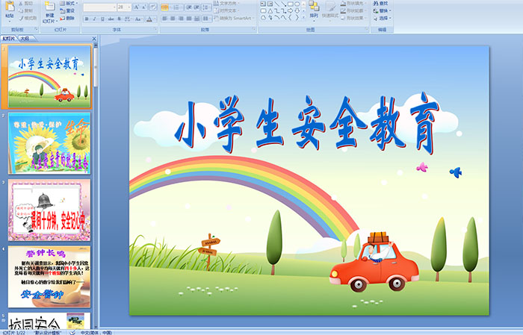Select slide 2 sunflower thumbnail
The image size is (523, 335).
pos(49,143)
